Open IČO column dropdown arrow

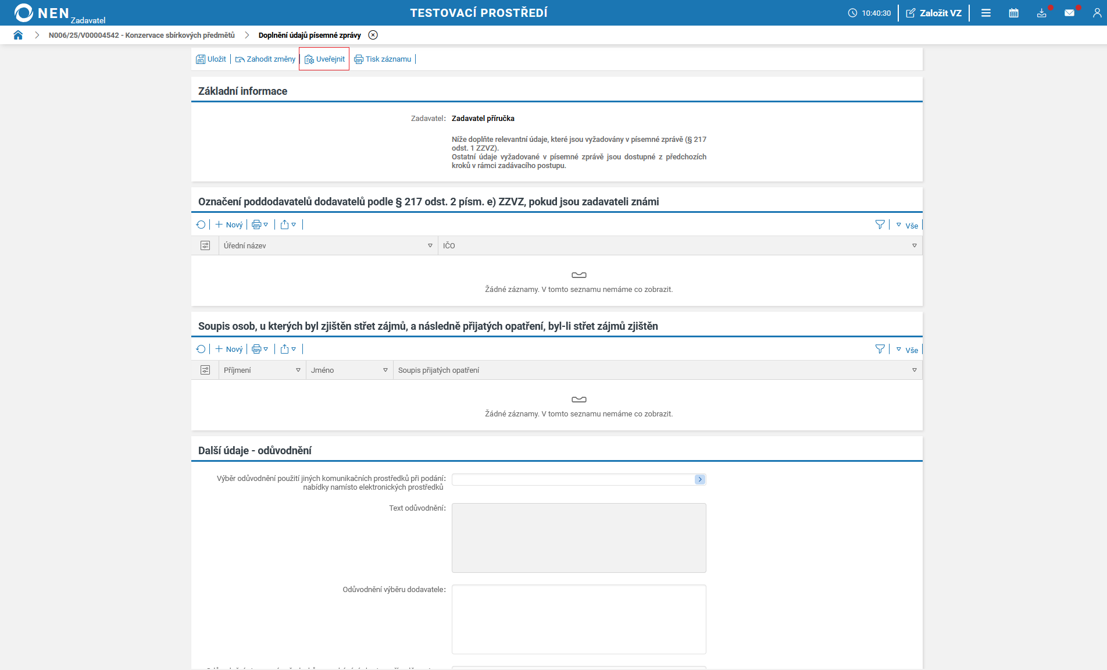tap(915, 245)
